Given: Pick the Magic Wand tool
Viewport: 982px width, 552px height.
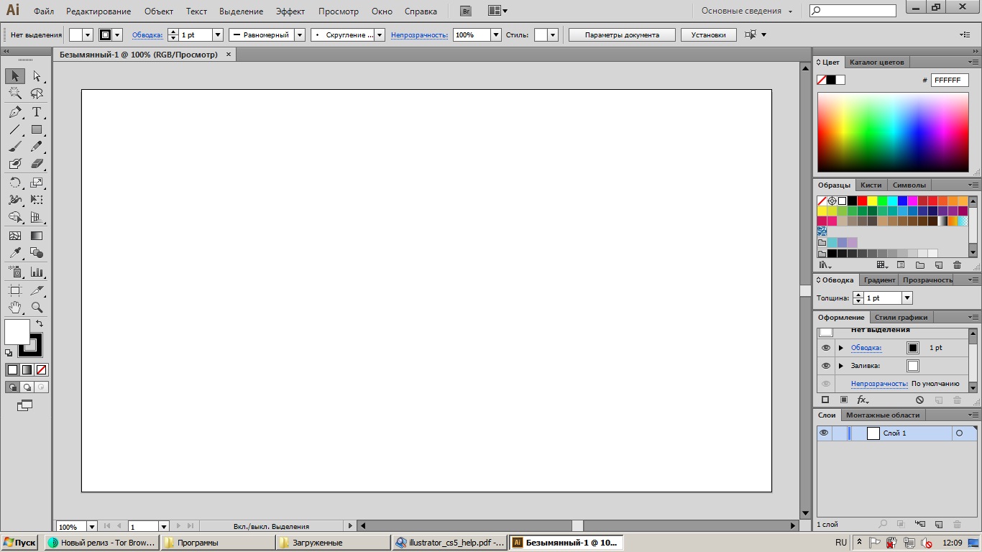Looking at the screenshot, I should click(x=15, y=93).
